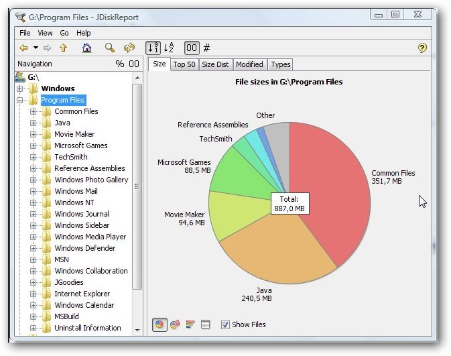
Task: Select Windows Defender folder
Action: coord(85,248)
